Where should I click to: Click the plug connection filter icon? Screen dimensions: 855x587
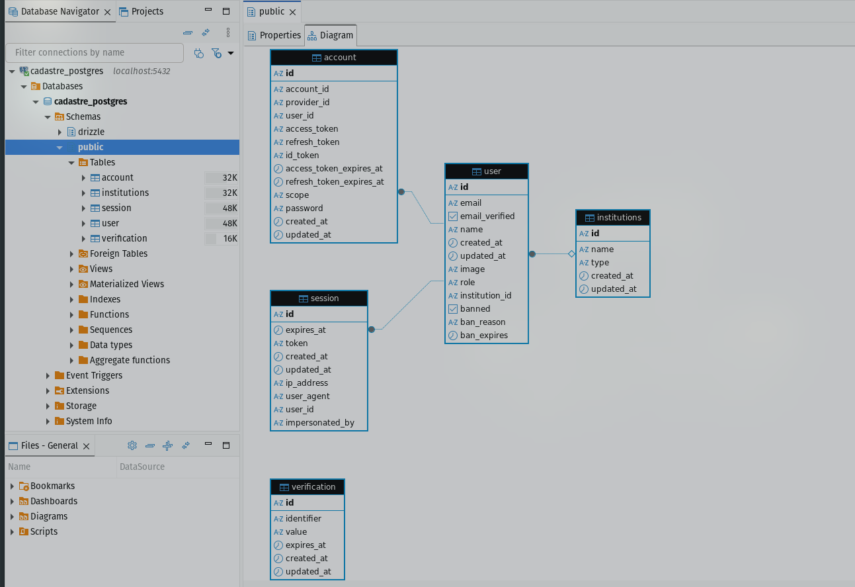coord(199,53)
